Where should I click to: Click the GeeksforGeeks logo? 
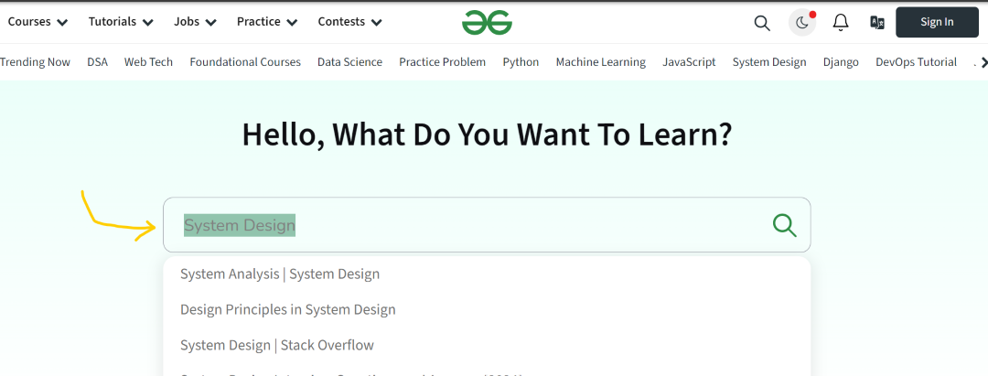487,22
